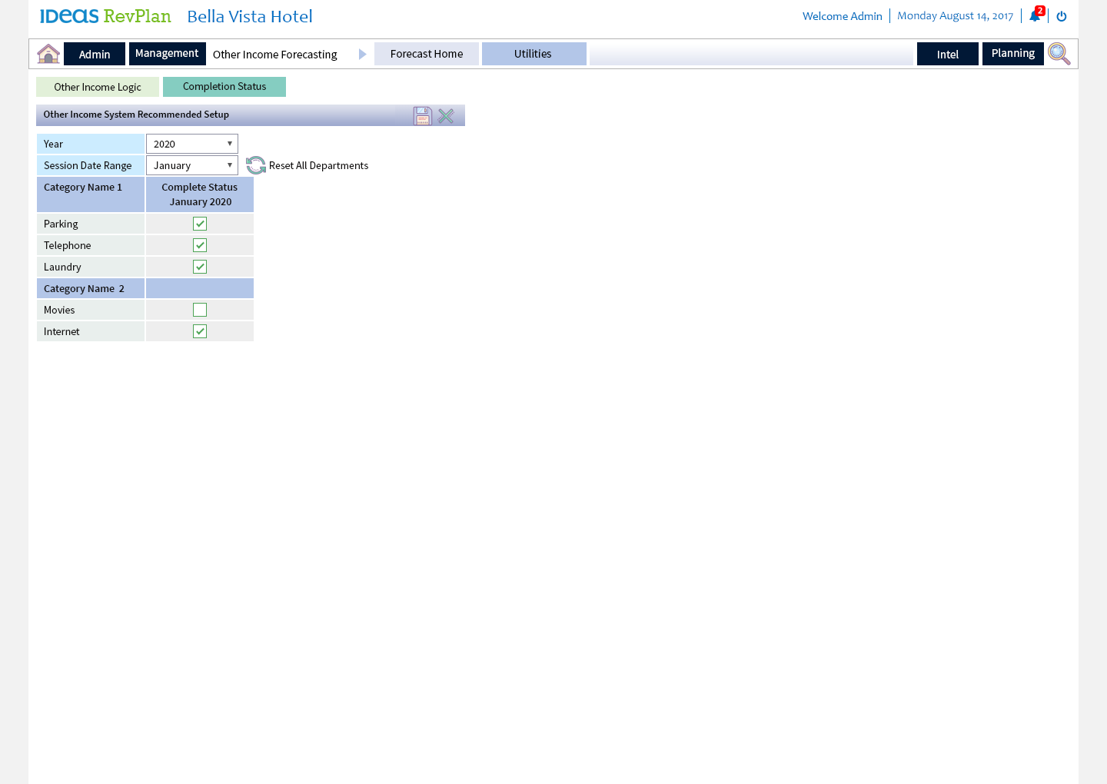Click the magnifying glass search icon
The height and width of the screenshot is (784, 1107).
[x=1059, y=54]
